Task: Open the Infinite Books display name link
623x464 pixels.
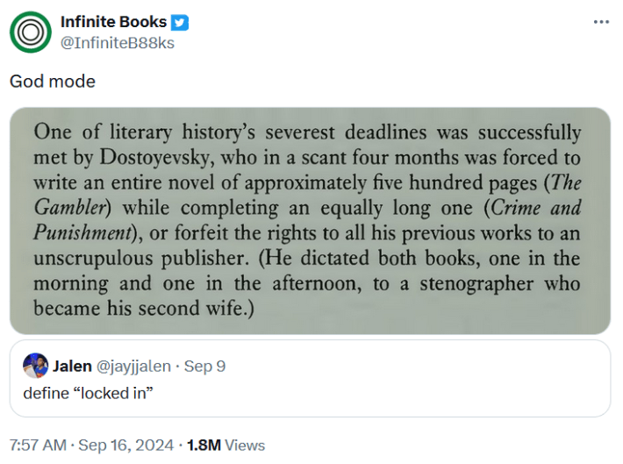Action: click(x=113, y=23)
